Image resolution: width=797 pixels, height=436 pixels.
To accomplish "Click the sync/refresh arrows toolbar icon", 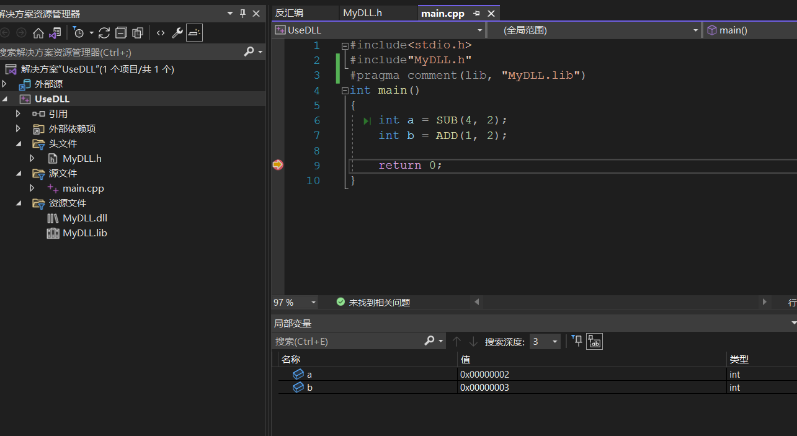I will click(x=104, y=33).
